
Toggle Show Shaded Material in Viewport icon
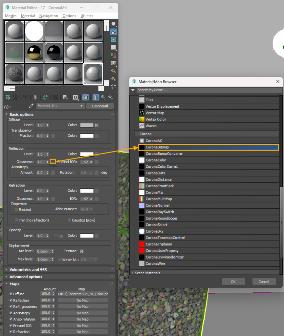pyautogui.click(x=86, y=97)
